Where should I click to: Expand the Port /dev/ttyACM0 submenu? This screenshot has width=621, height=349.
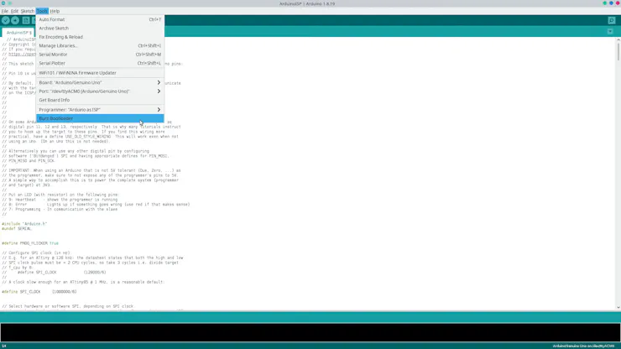point(100,91)
